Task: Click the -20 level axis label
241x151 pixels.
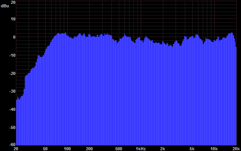Action: click(12, 73)
